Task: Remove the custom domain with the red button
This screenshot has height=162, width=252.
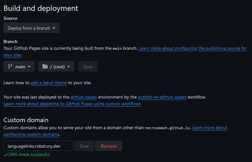Action: tap(109, 146)
